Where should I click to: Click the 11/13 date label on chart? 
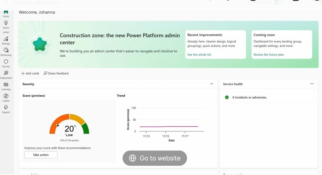[147, 136]
